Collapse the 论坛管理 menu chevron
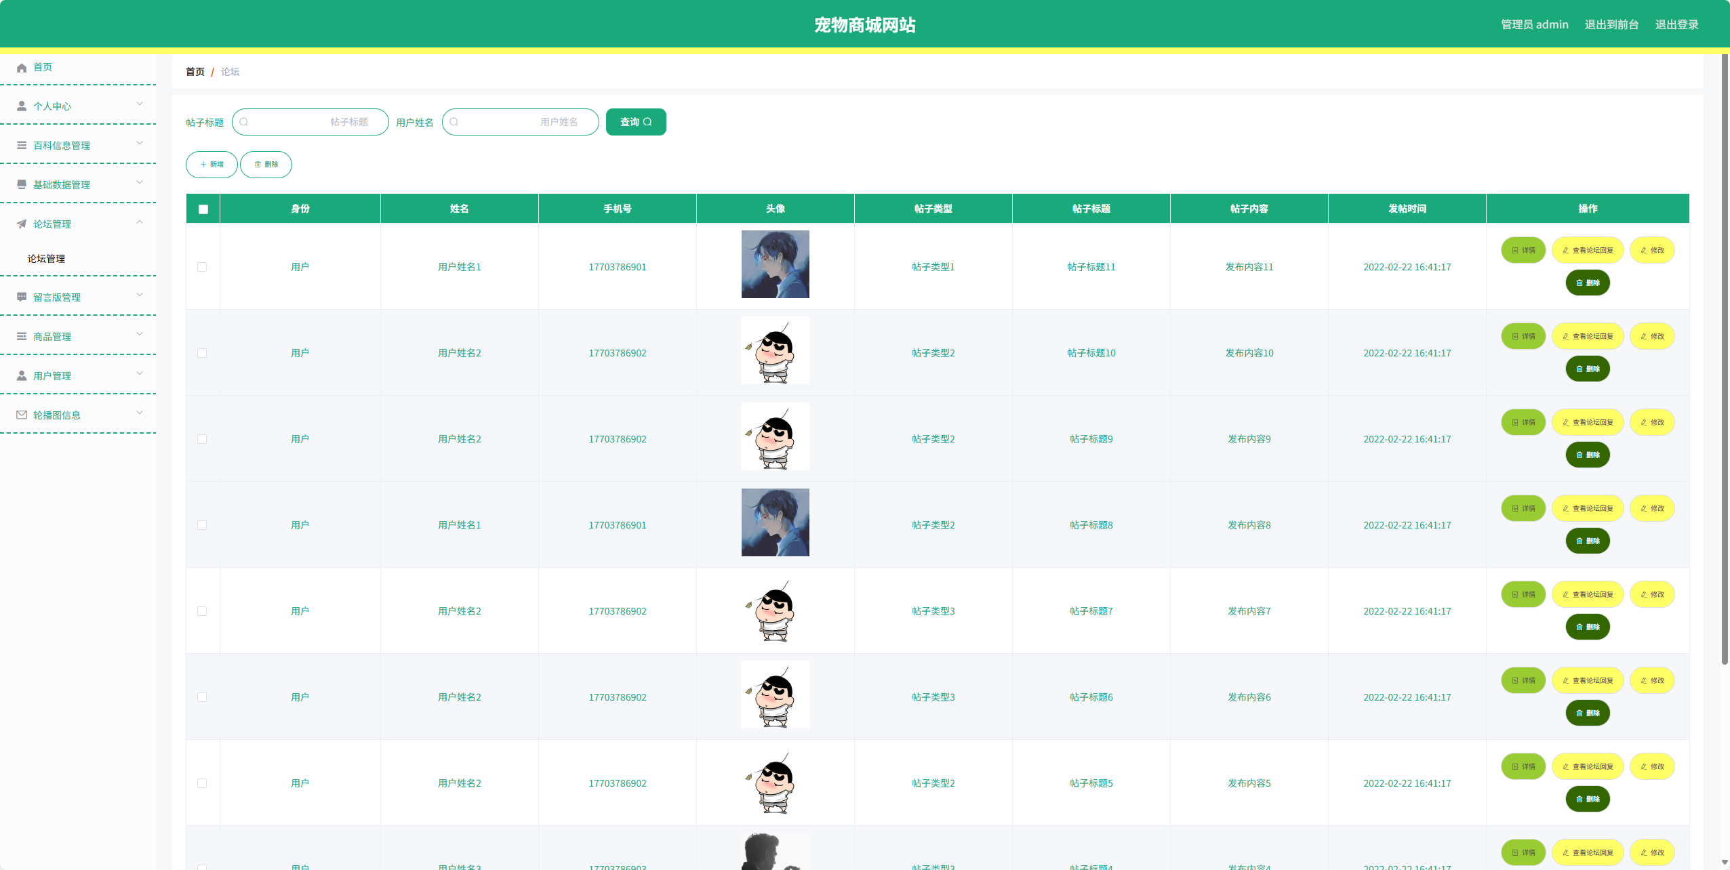Viewport: 1730px width, 870px height. tap(140, 222)
